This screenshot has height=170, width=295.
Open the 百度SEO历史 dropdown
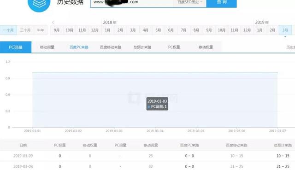point(190,3)
